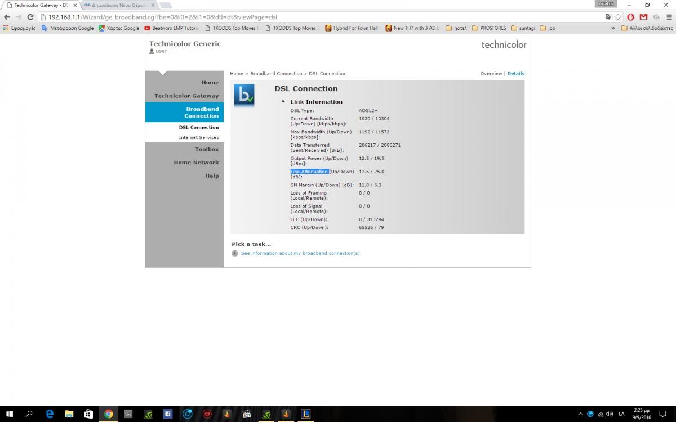Open Beatworx EMP Tutorial bookmark
The image size is (676, 422).
(x=172, y=28)
